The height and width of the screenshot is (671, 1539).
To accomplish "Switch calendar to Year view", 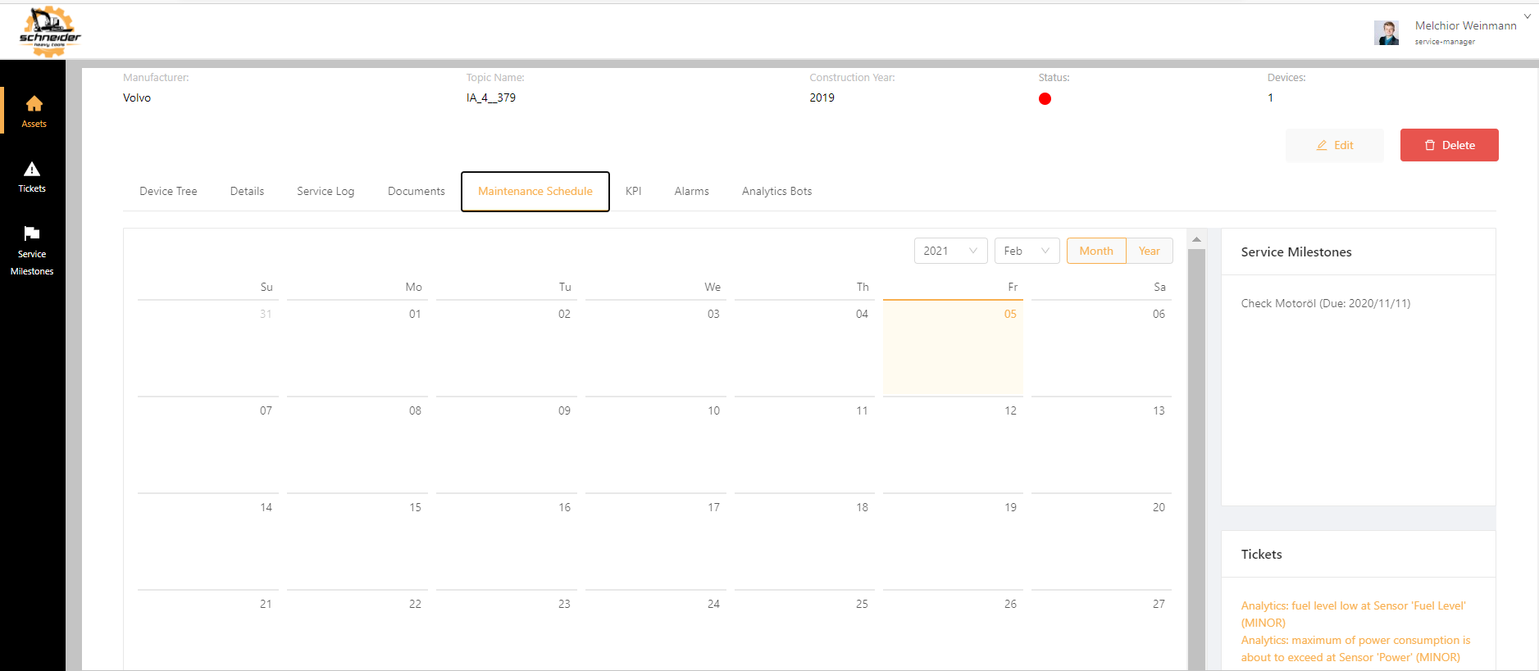I will click(1149, 251).
